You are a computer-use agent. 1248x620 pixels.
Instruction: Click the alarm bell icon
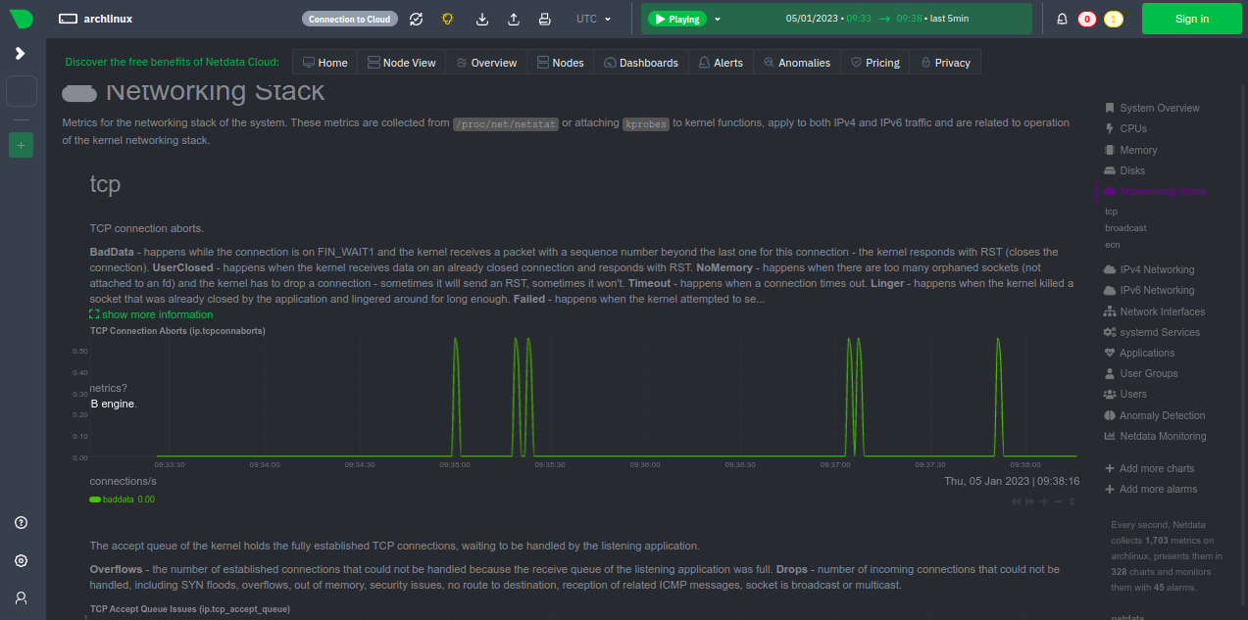(x=1062, y=19)
